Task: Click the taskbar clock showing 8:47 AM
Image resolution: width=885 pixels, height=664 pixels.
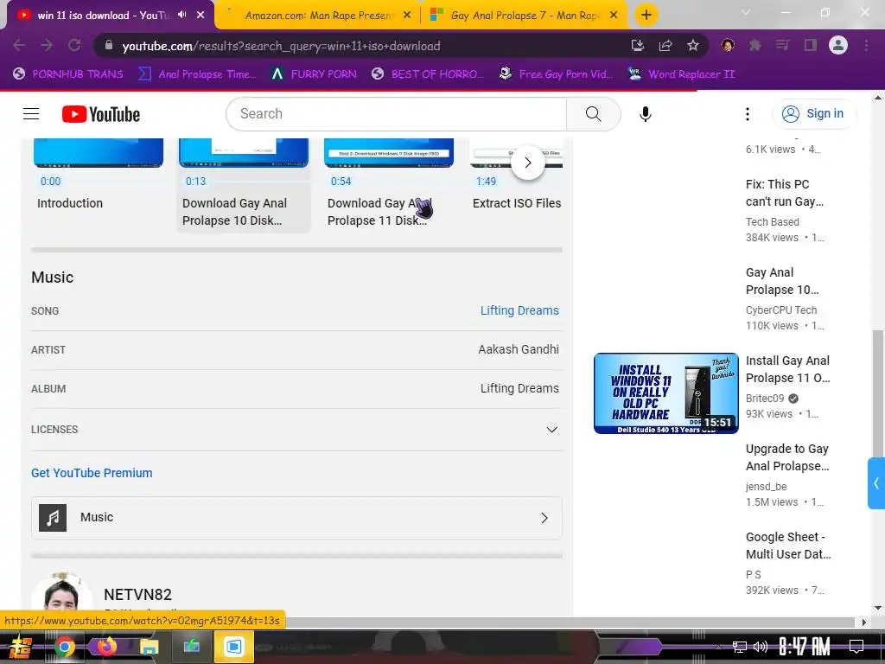Action: point(805,647)
